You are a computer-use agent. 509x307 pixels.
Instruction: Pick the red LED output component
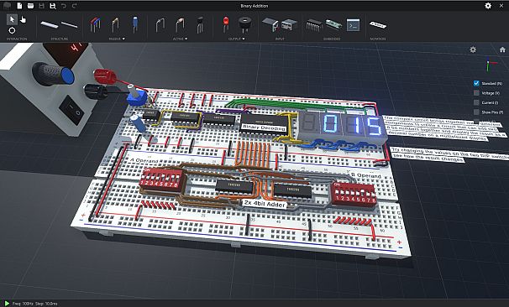(x=226, y=24)
